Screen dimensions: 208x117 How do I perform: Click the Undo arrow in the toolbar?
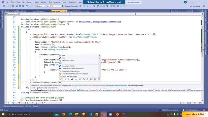(x=27, y=6)
